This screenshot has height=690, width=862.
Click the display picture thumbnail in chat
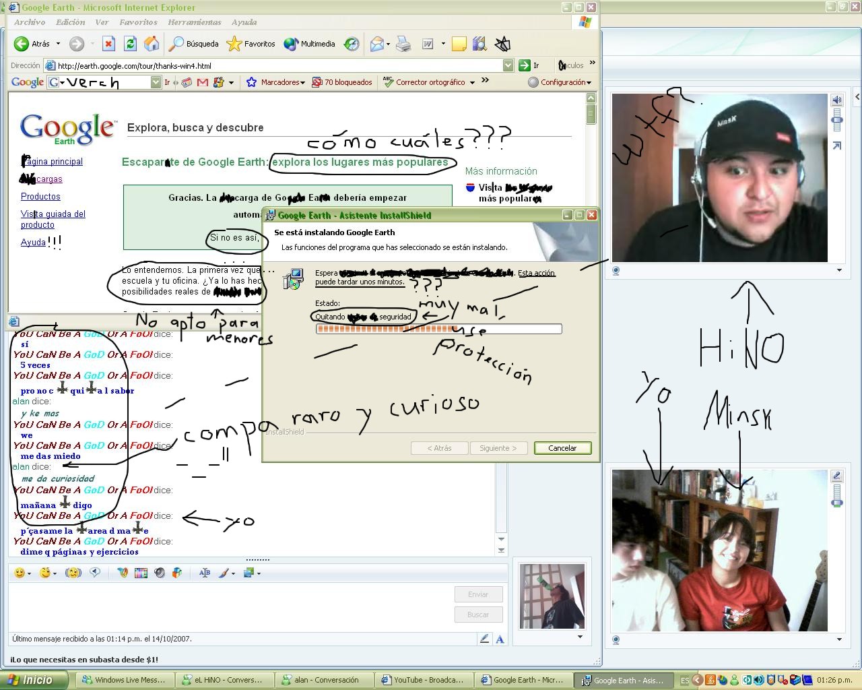[552, 596]
